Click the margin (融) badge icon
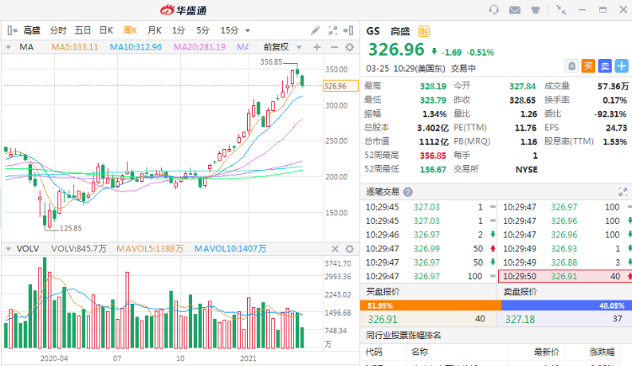The image size is (632, 366). [x=424, y=31]
